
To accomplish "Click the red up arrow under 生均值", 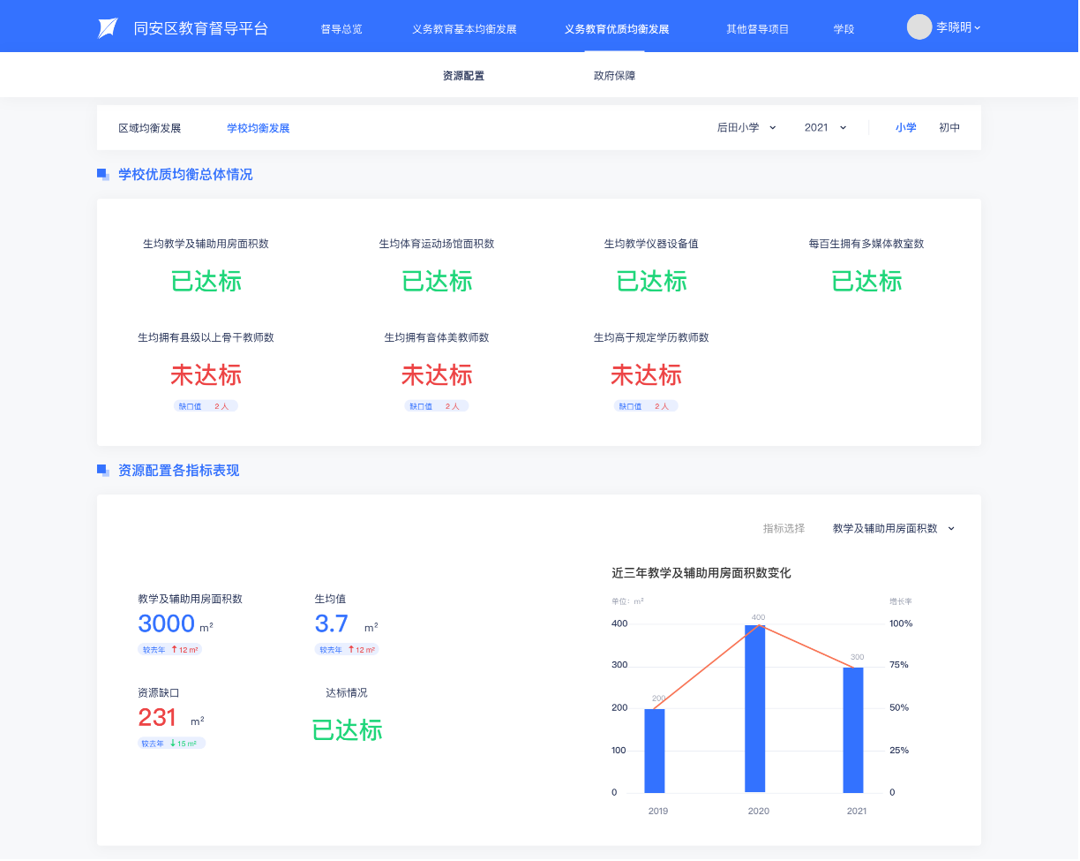I will [x=351, y=650].
